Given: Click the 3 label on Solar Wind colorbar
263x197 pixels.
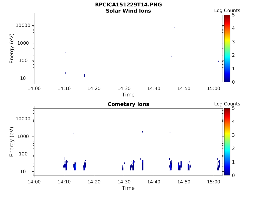Looking at the screenshot, I should 233,42.
